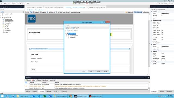Click Restart in the Console toolbar

[28, 80]
